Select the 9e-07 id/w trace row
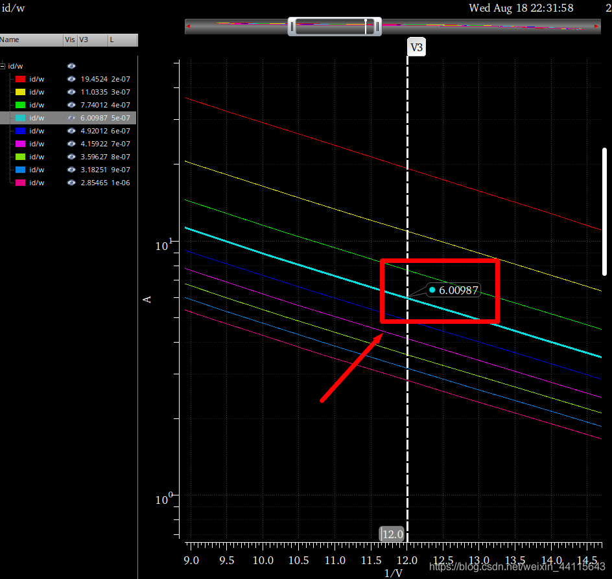612x579 pixels. pos(37,170)
